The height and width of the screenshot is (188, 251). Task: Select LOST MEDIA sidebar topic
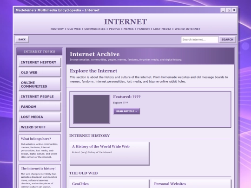(40, 117)
